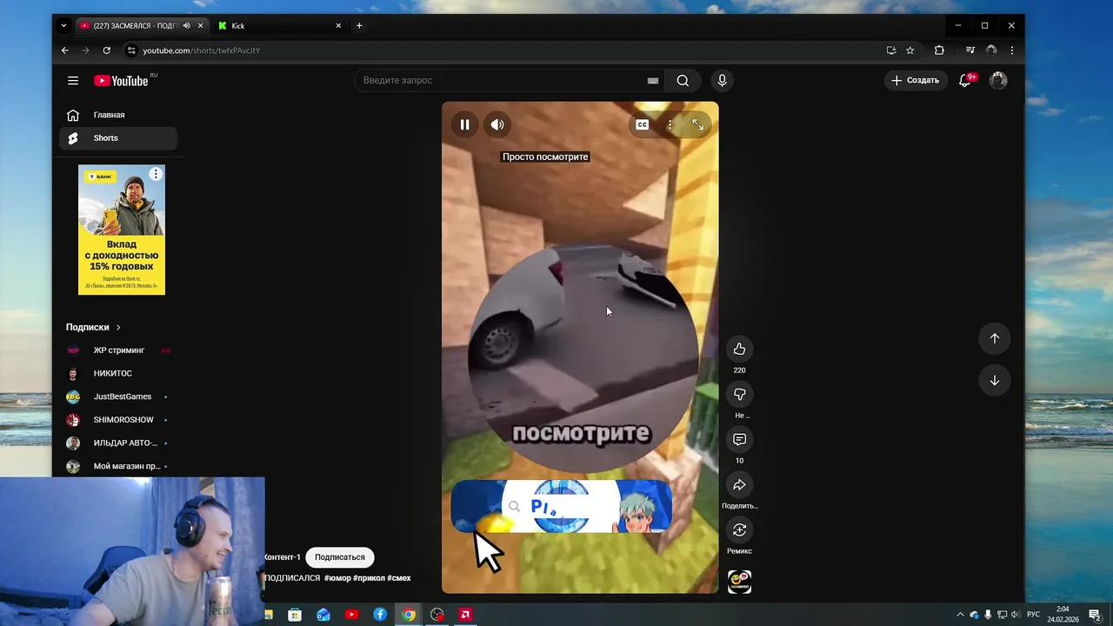Close the Kick browser tab
This screenshot has width=1113, height=626.
click(x=338, y=26)
